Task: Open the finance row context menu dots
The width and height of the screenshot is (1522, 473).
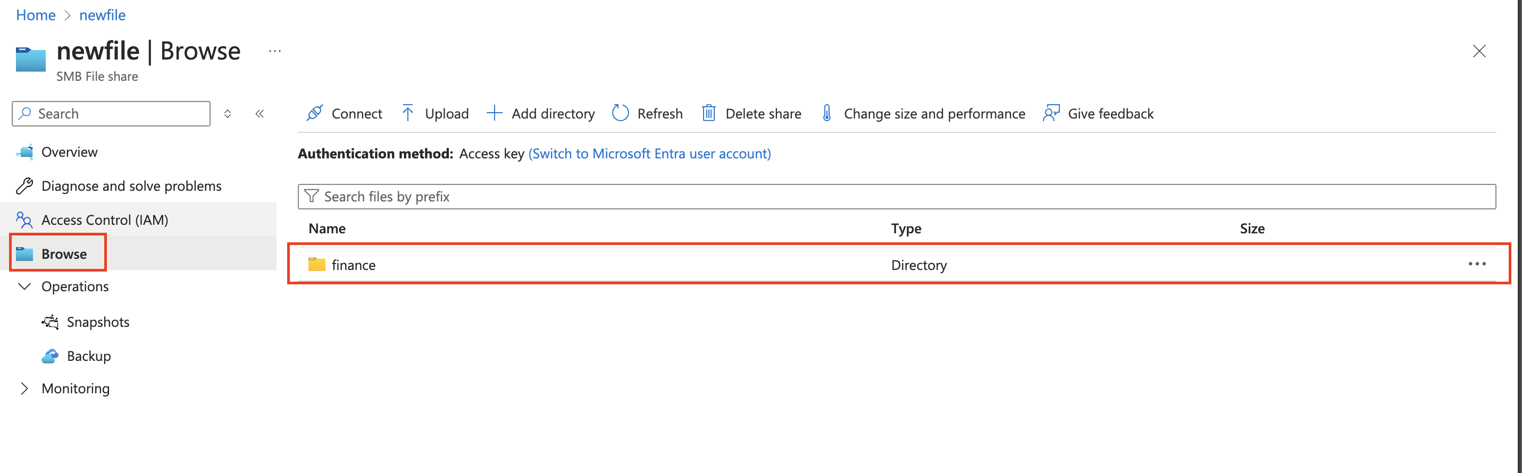Action: [1477, 264]
